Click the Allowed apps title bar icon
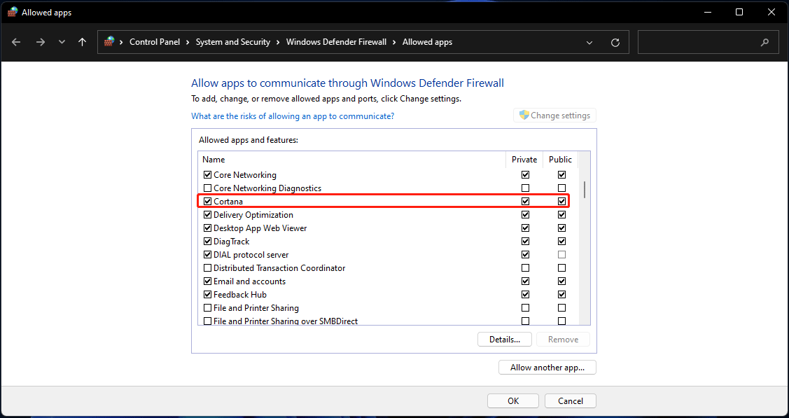 13,13
